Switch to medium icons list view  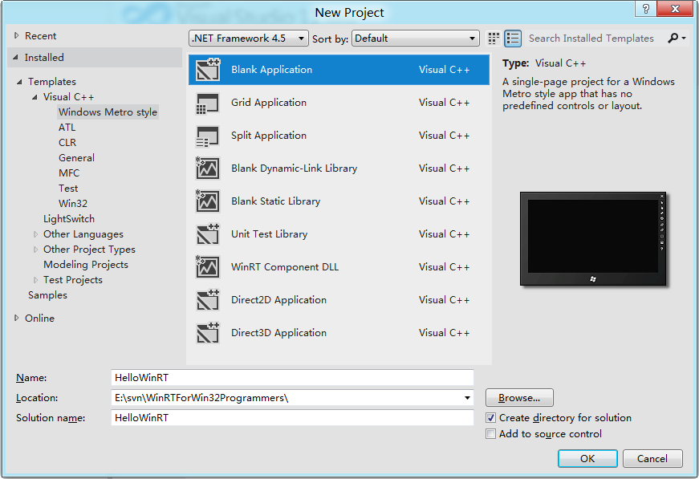coord(513,39)
